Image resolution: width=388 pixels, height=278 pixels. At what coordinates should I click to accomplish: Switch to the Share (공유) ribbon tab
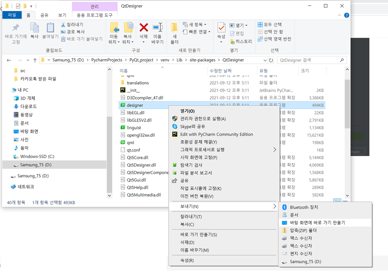(44, 15)
